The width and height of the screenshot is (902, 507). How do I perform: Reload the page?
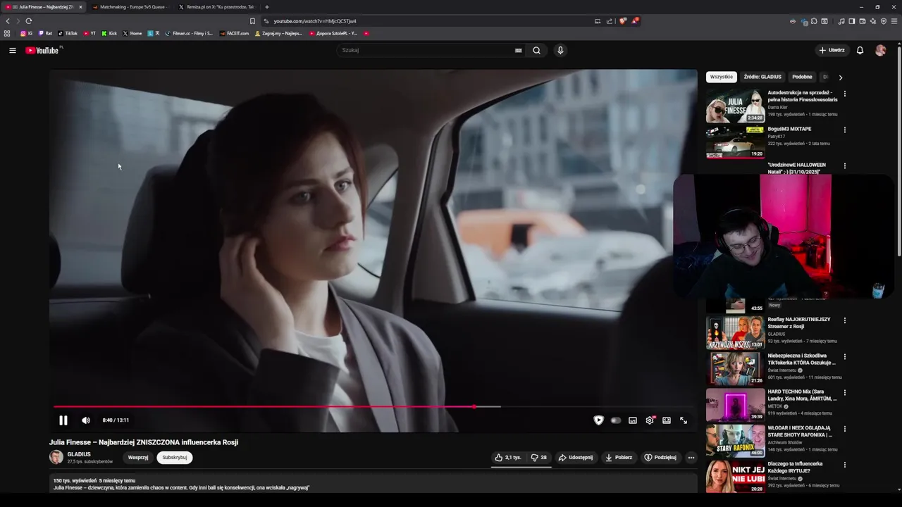(29, 21)
